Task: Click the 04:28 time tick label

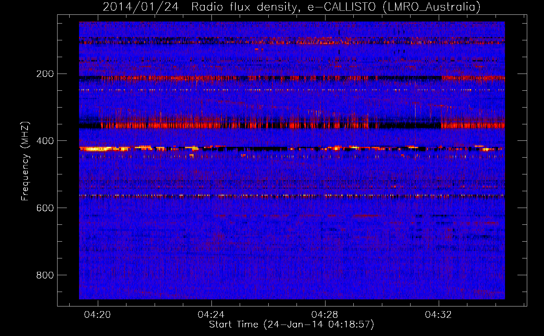Action: (x=325, y=314)
